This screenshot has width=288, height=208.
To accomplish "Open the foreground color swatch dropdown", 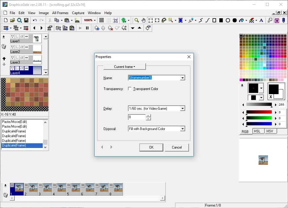I will coord(261,88).
